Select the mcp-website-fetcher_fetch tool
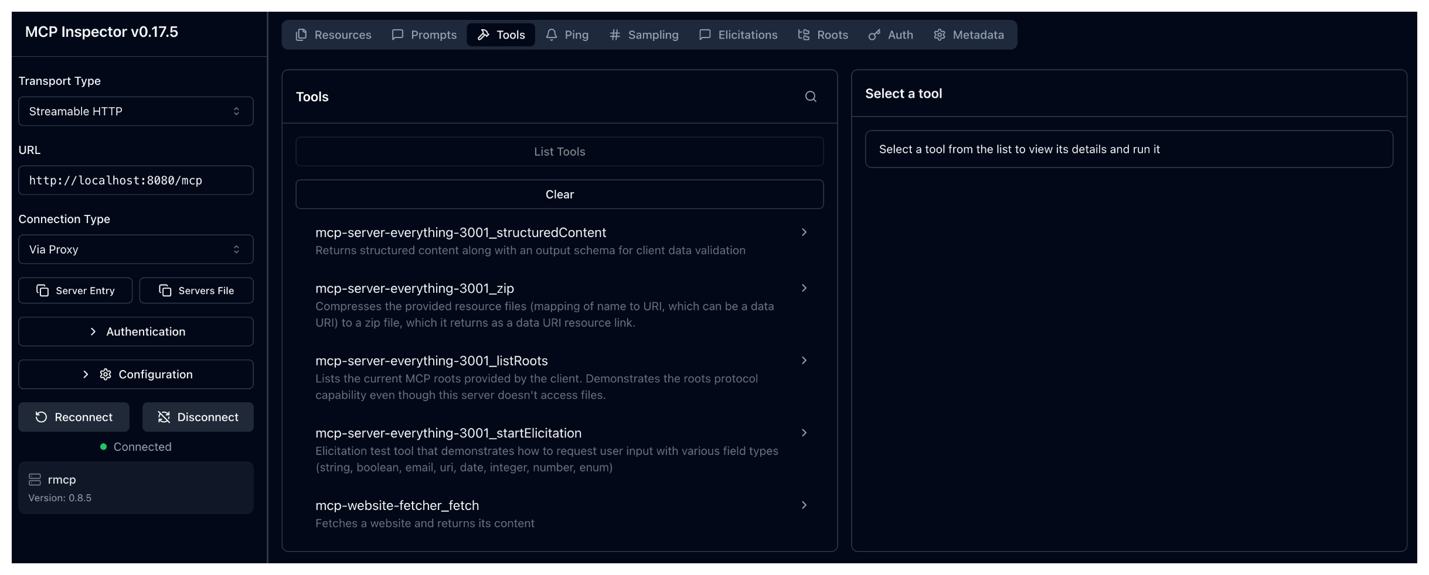Screen dimensions: 1429x575 [397, 506]
